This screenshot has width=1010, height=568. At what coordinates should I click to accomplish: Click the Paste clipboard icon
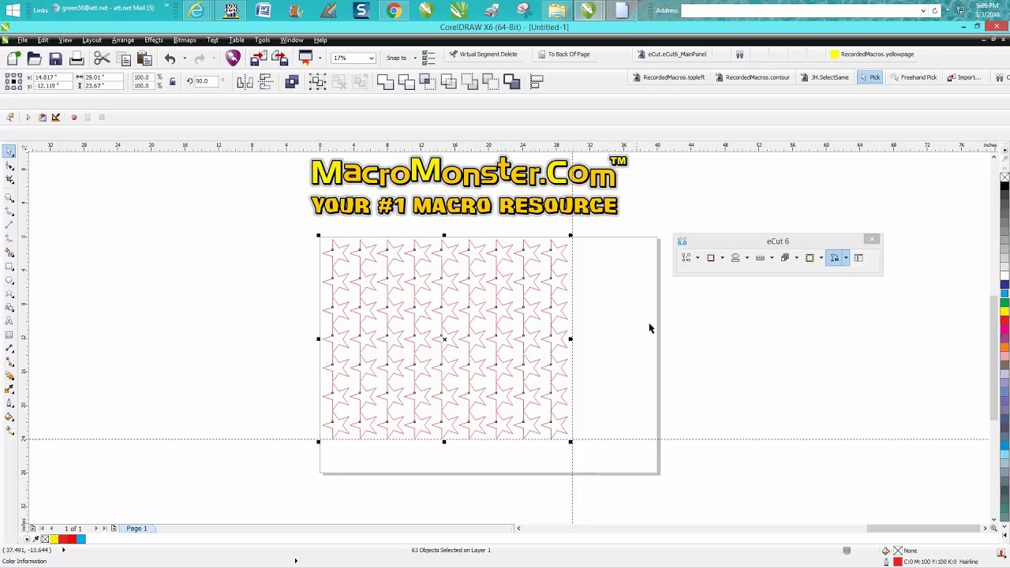[x=144, y=58]
